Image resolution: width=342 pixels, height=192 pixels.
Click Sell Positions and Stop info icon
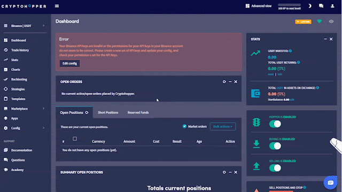pos(305,187)
